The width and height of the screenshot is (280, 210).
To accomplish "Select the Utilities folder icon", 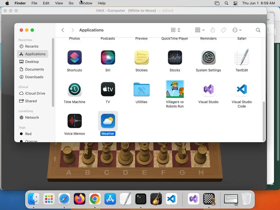I will point(141,89).
